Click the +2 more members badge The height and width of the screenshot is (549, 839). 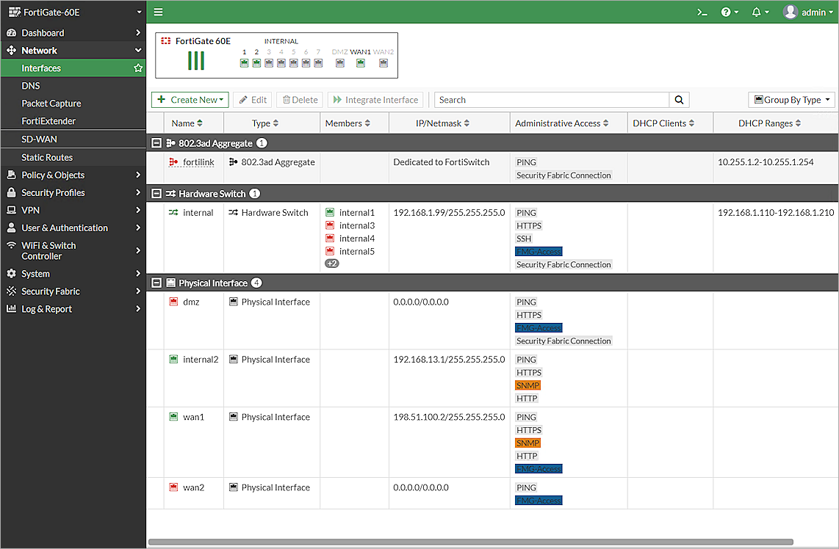coord(332,263)
